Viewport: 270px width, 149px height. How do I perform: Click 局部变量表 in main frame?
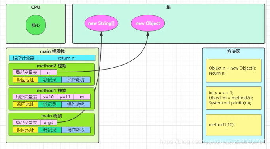tap(26, 123)
